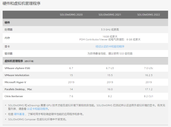Open the 认证卡和驱动程序 footnote link
Viewport: 171px width, 127px height.
pos(37,109)
